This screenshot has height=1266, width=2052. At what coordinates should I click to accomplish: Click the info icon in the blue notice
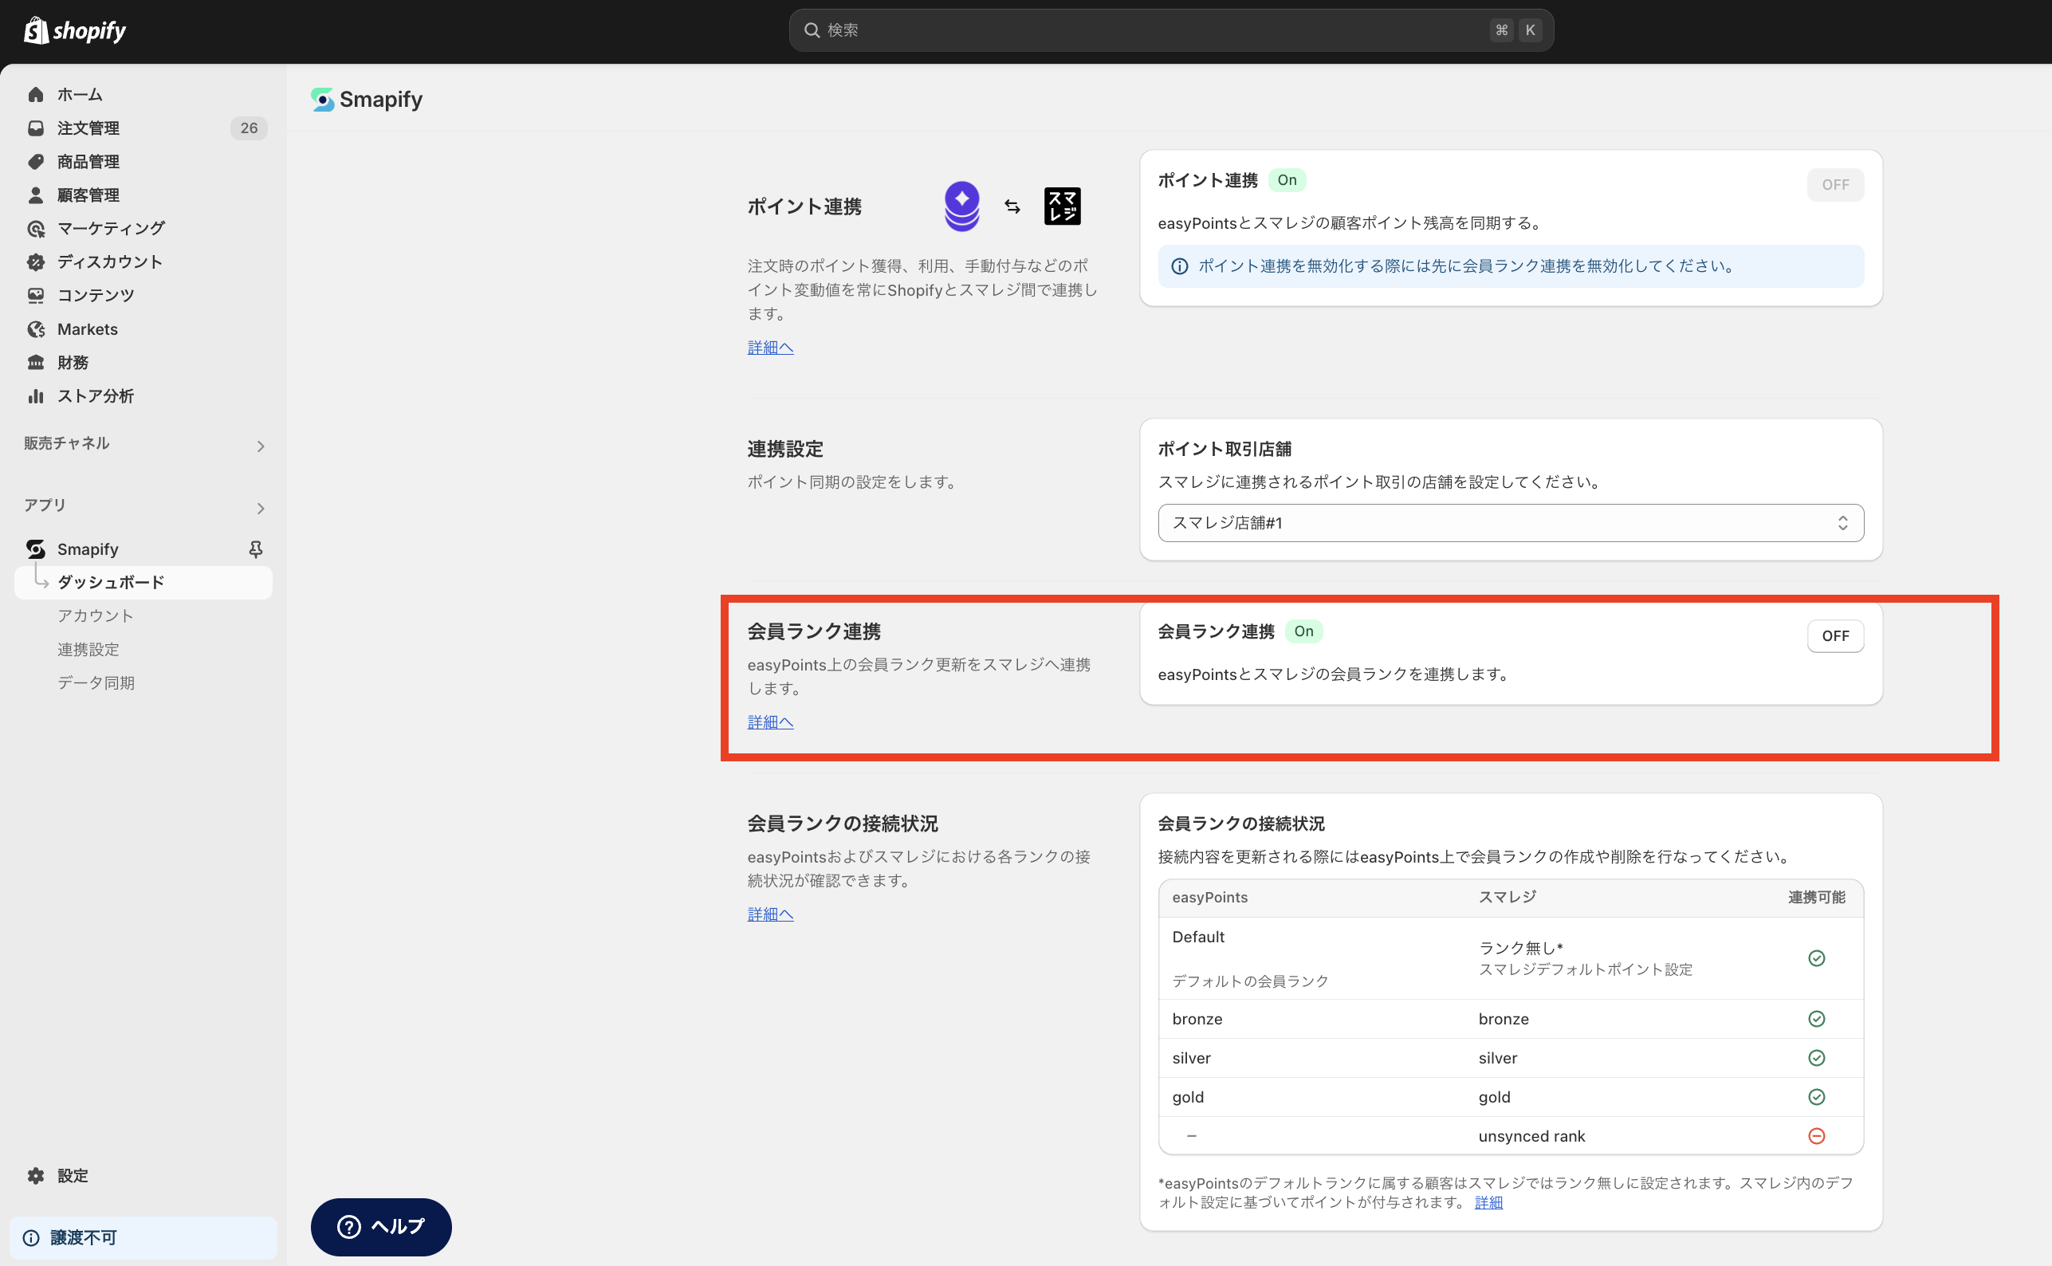tap(1179, 266)
